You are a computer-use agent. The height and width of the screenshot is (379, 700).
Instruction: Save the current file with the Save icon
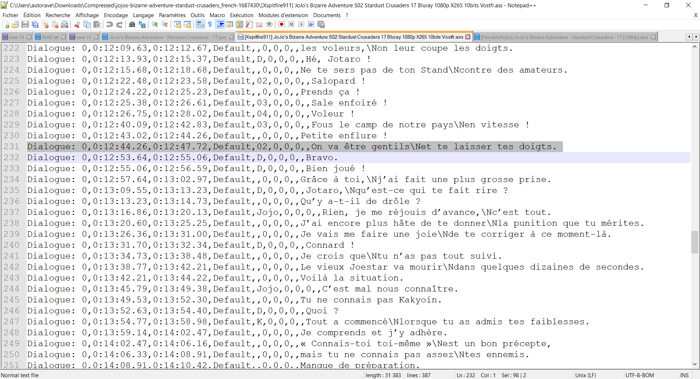coord(25,24)
